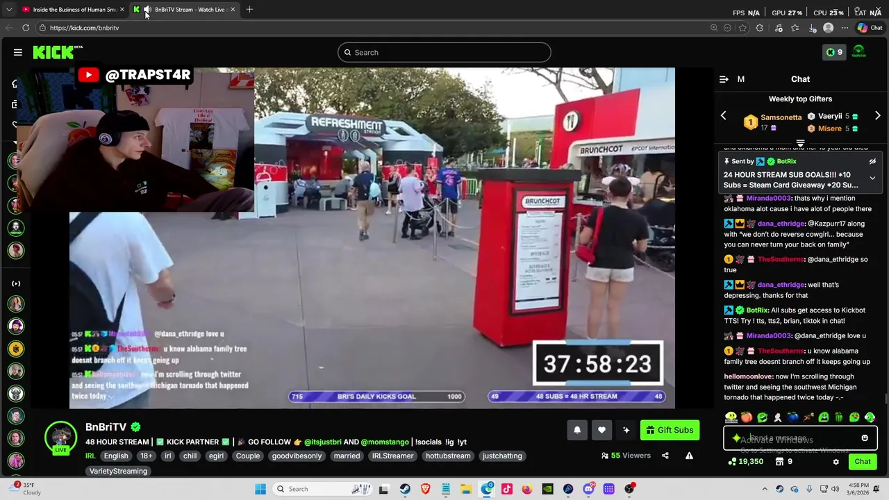Follow the @momstango link
The height and width of the screenshot is (500, 889).
pyautogui.click(x=385, y=442)
